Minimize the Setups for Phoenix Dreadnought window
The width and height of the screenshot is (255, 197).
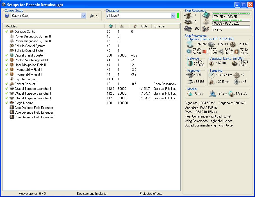(x=237, y=5)
